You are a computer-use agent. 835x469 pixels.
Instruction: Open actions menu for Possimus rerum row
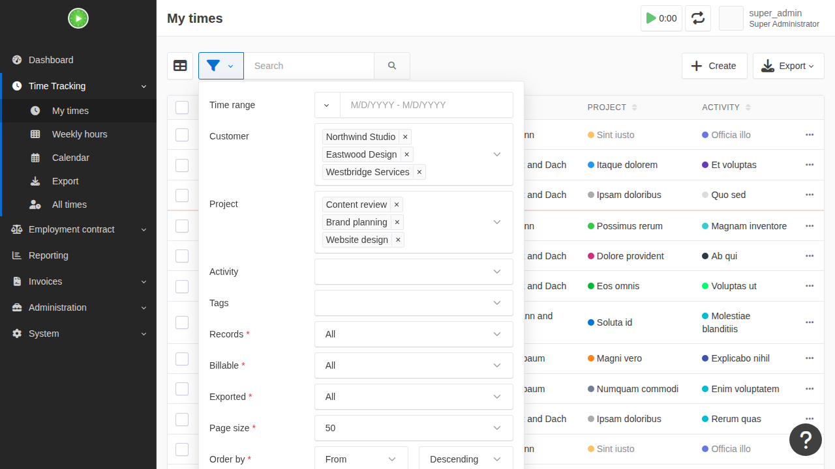coord(810,226)
